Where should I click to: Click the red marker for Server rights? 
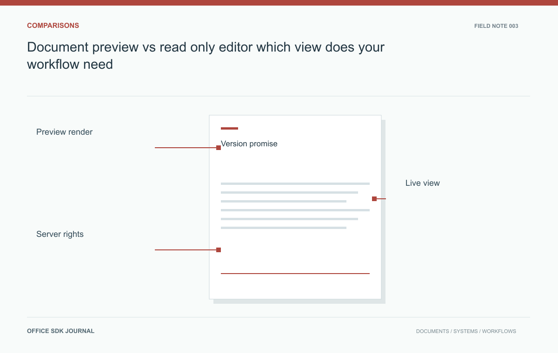219,250
